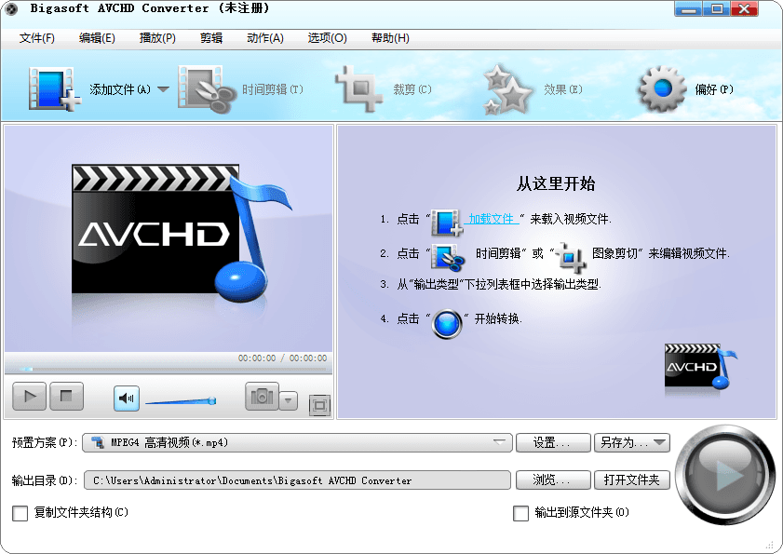The width and height of the screenshot is (783, 554).
Task: Expand the preset profile dropdown
Action: point(501,443)
